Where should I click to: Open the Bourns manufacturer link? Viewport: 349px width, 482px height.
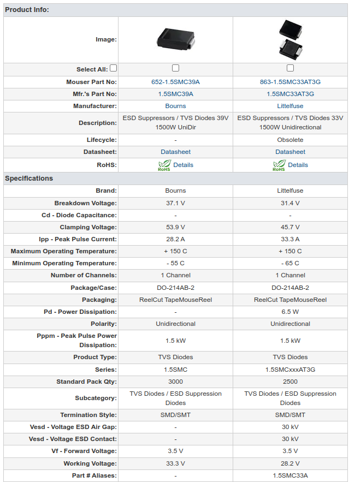coord(175,106)
